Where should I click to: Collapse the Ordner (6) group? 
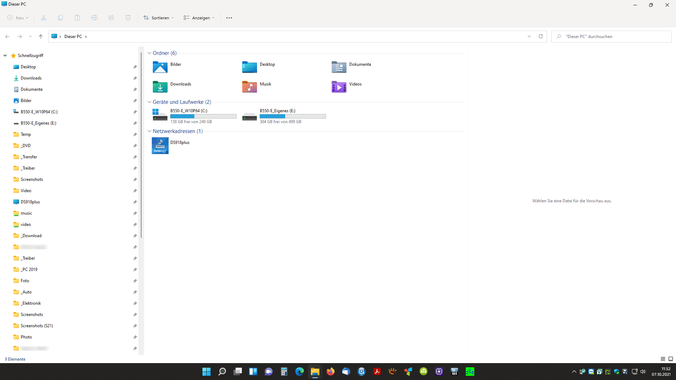tap(149, 53)
